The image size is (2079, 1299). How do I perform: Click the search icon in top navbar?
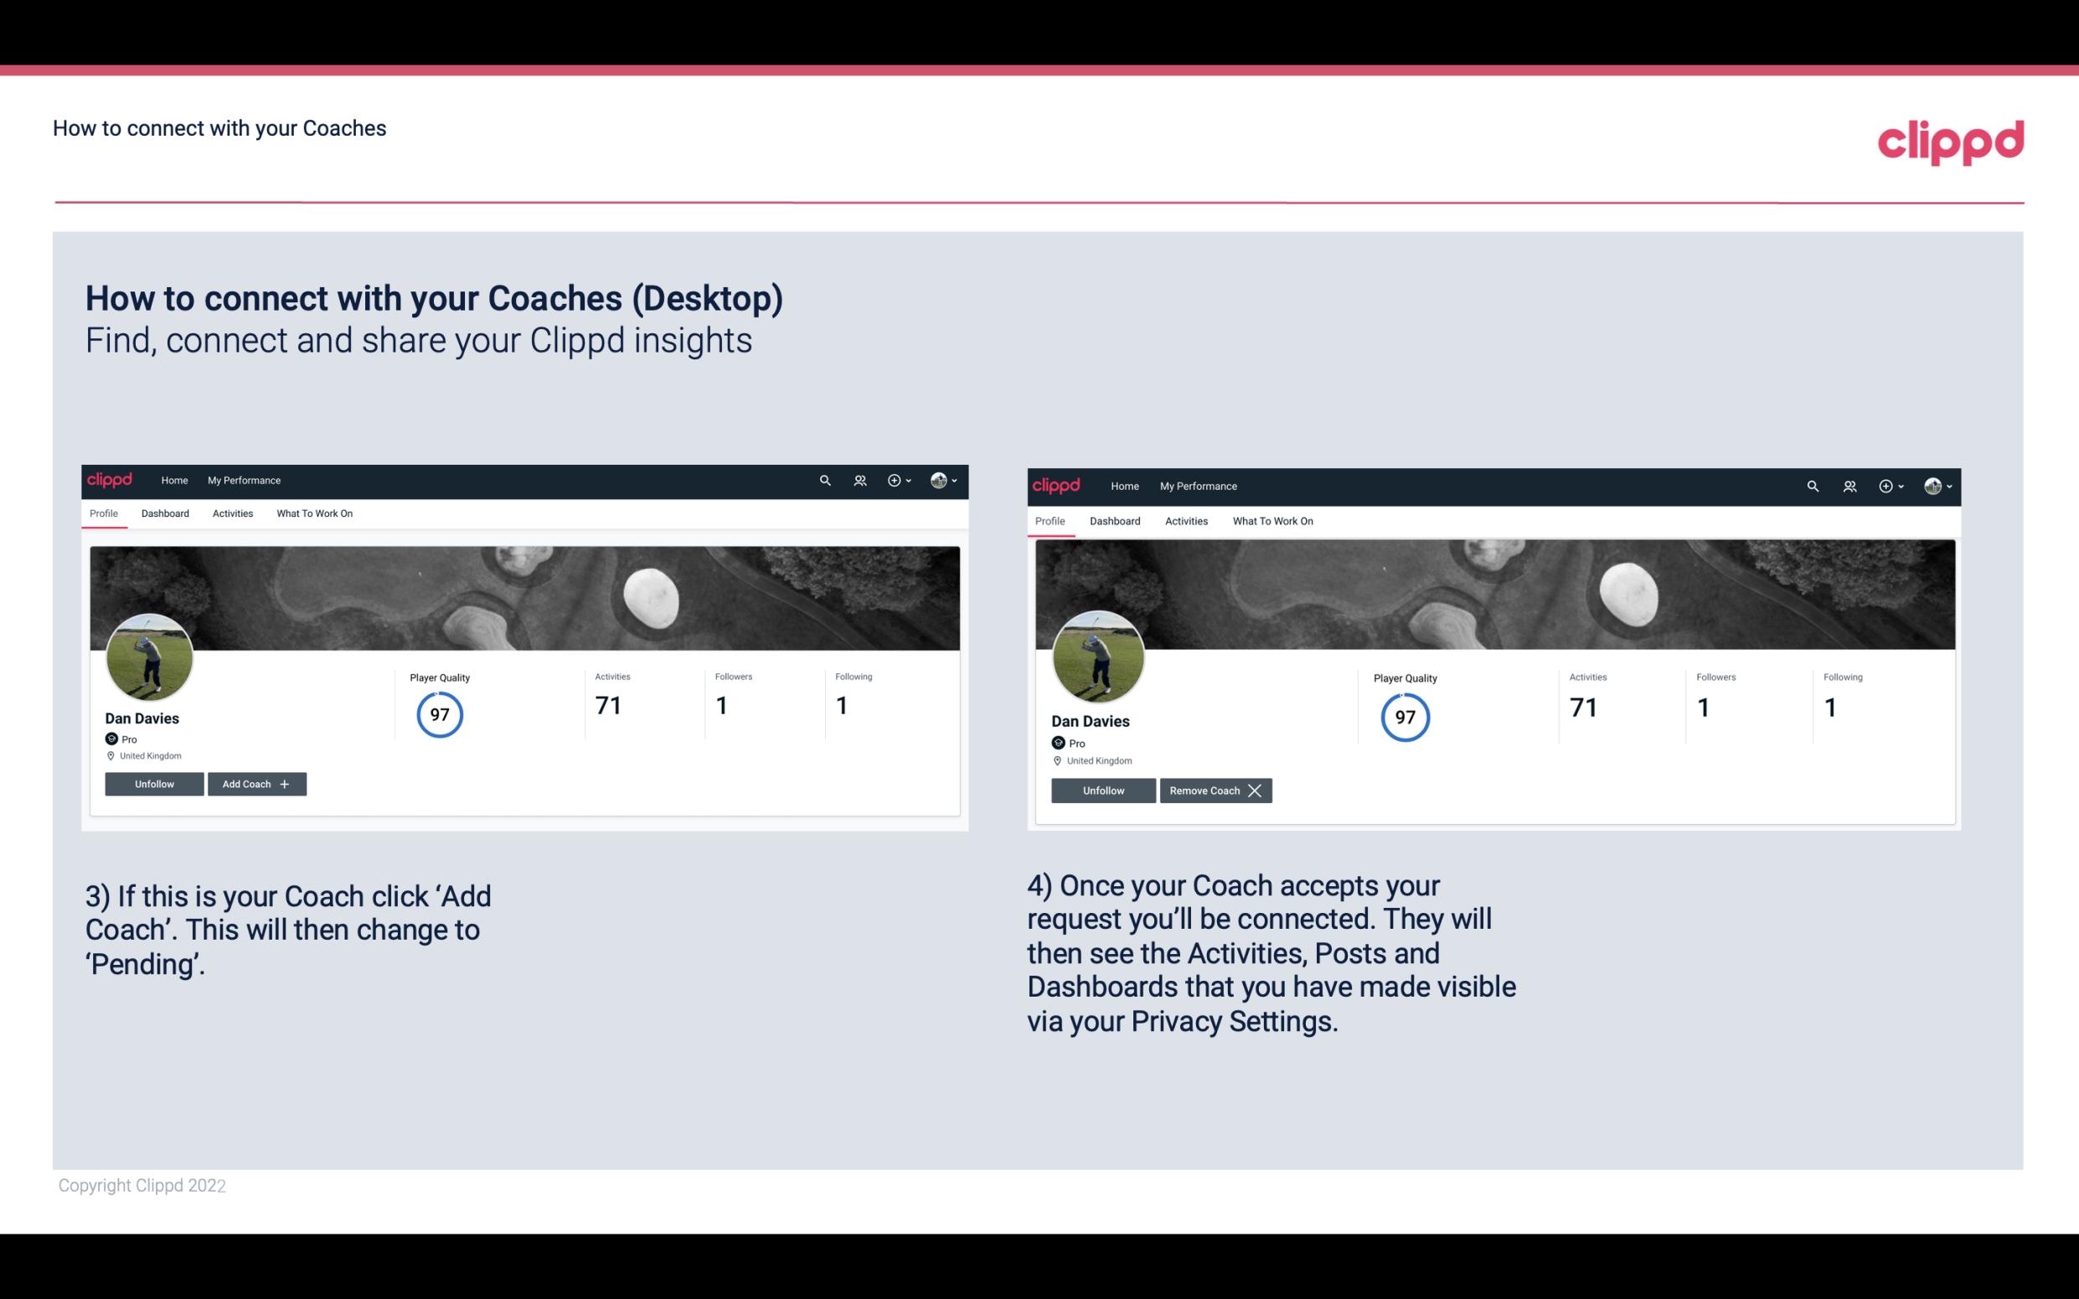pos(826,479)
